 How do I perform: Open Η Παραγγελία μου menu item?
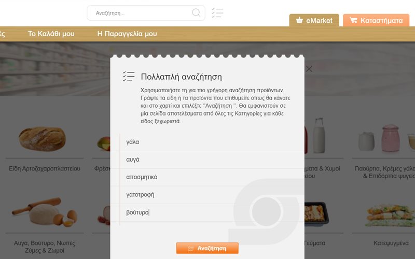click(x=127, y=34)
